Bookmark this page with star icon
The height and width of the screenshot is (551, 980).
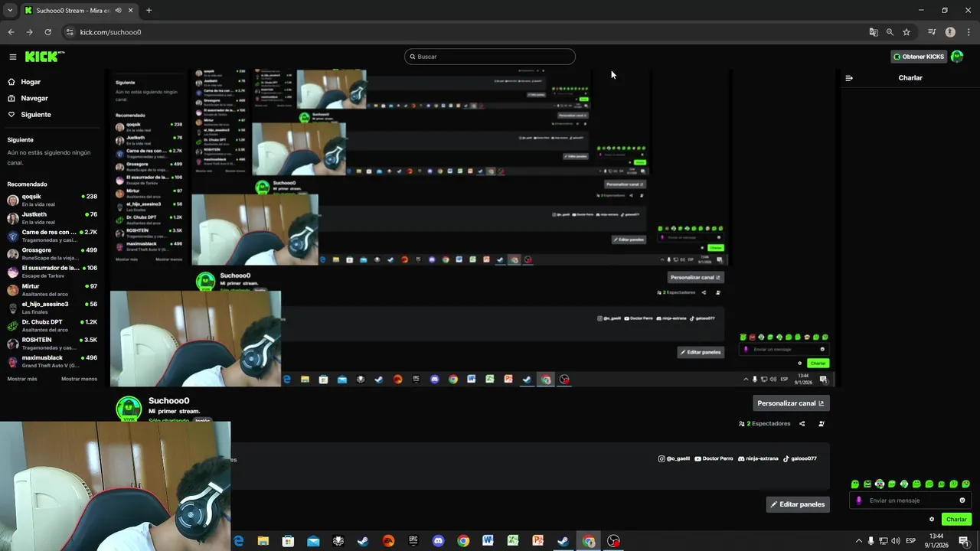[x=906, y=32]
